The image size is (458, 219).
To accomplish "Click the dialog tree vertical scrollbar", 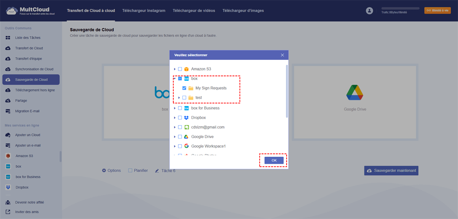I will pyautogui.click(x=287, y=92).
